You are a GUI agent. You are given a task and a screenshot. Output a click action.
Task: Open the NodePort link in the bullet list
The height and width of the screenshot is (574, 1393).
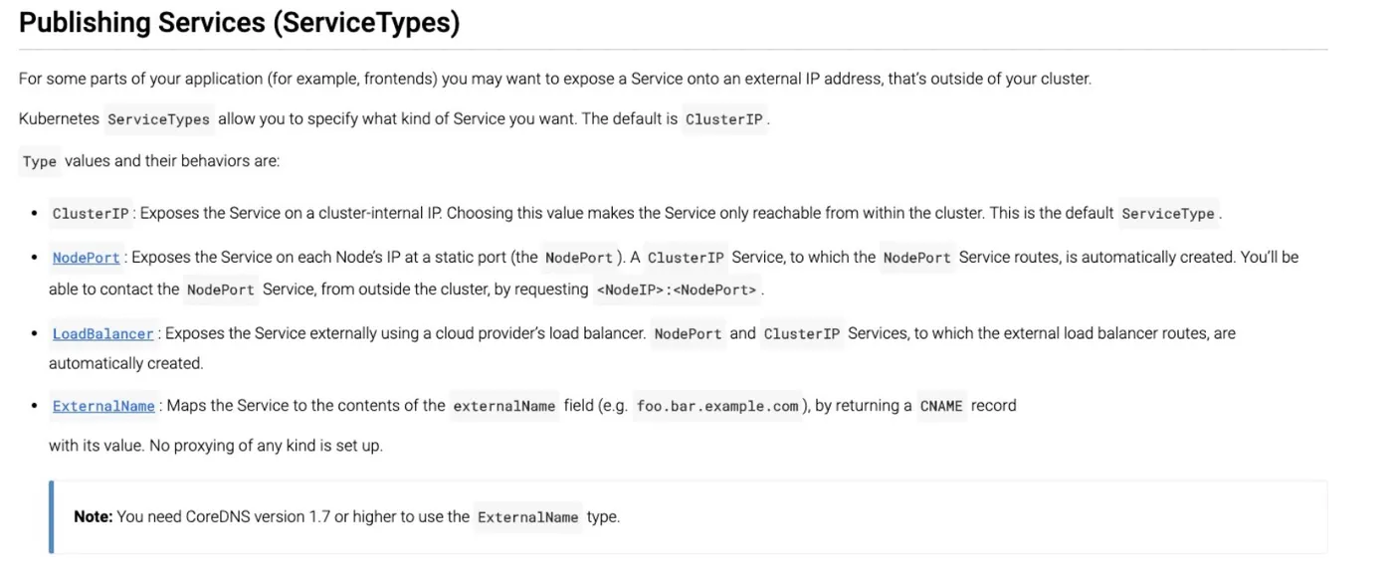[x=86, y=258]
